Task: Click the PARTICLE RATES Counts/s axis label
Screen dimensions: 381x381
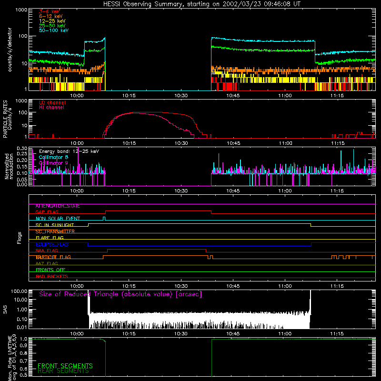Action: [8, 119]
